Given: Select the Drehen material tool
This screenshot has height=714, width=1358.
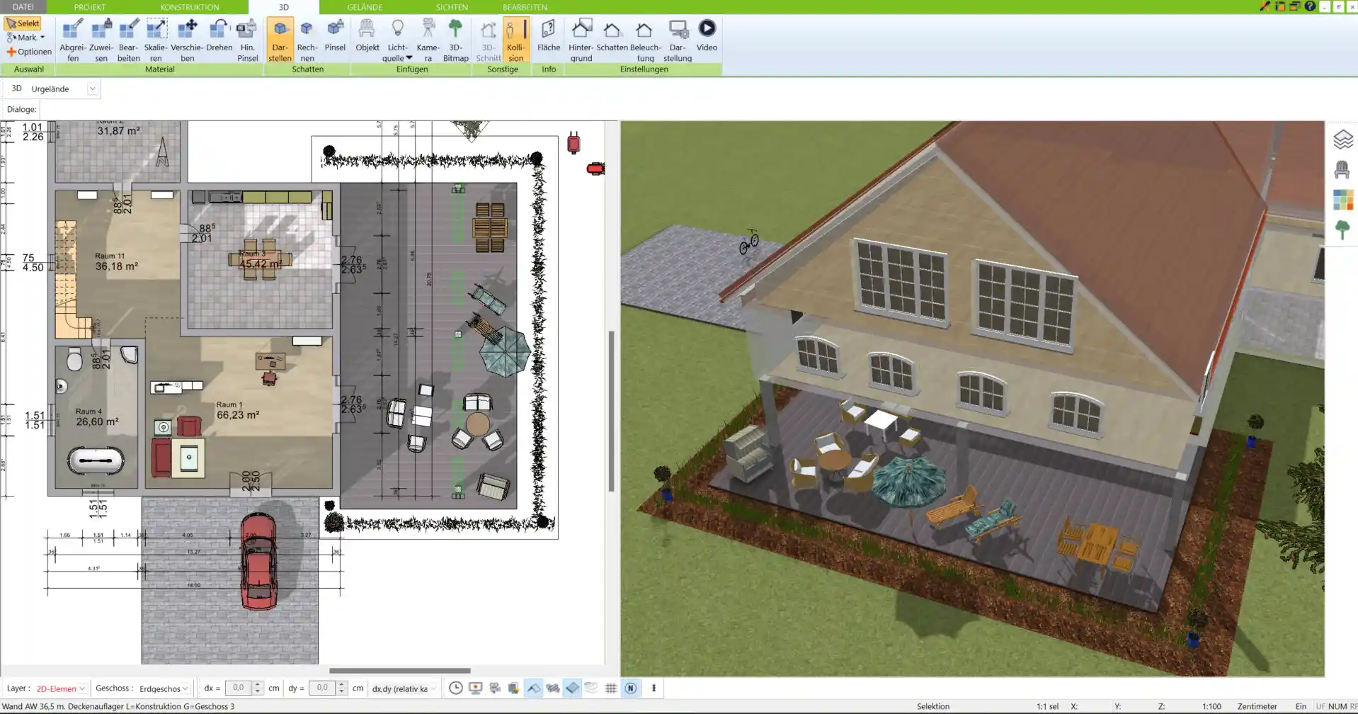Looking at the screenshot, I should pos(219,35).
